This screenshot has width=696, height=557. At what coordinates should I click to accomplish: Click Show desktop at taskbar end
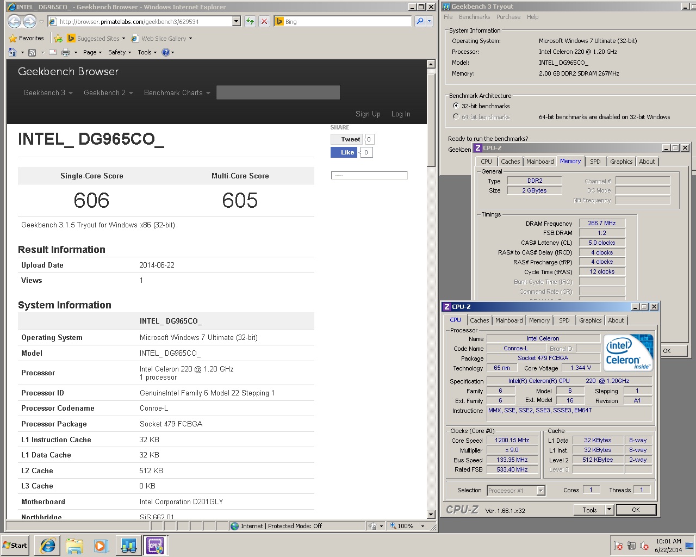click(689, 545)
